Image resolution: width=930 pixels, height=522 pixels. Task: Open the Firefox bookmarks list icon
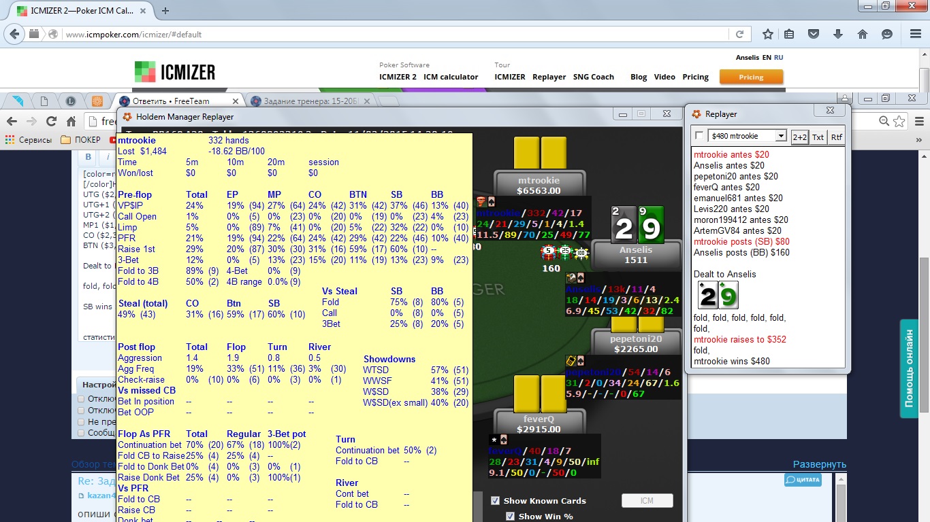(789, 34)
